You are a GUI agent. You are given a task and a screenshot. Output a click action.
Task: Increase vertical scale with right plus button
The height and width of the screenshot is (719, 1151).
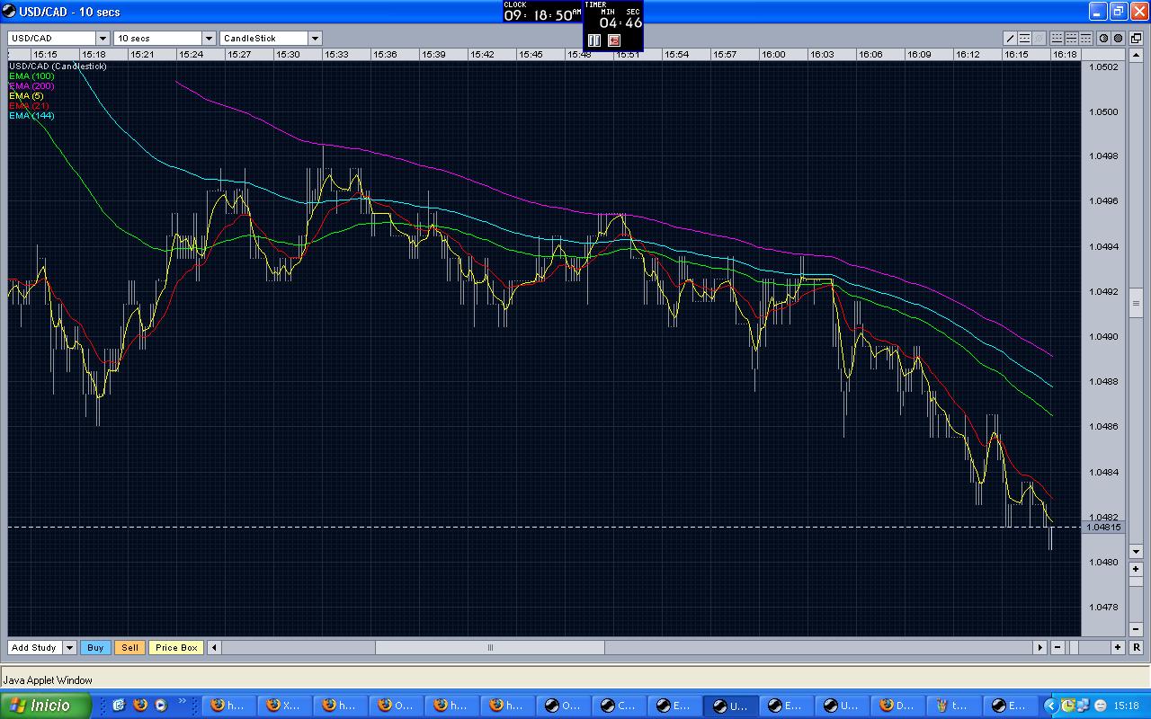[x=1136, y=569]
